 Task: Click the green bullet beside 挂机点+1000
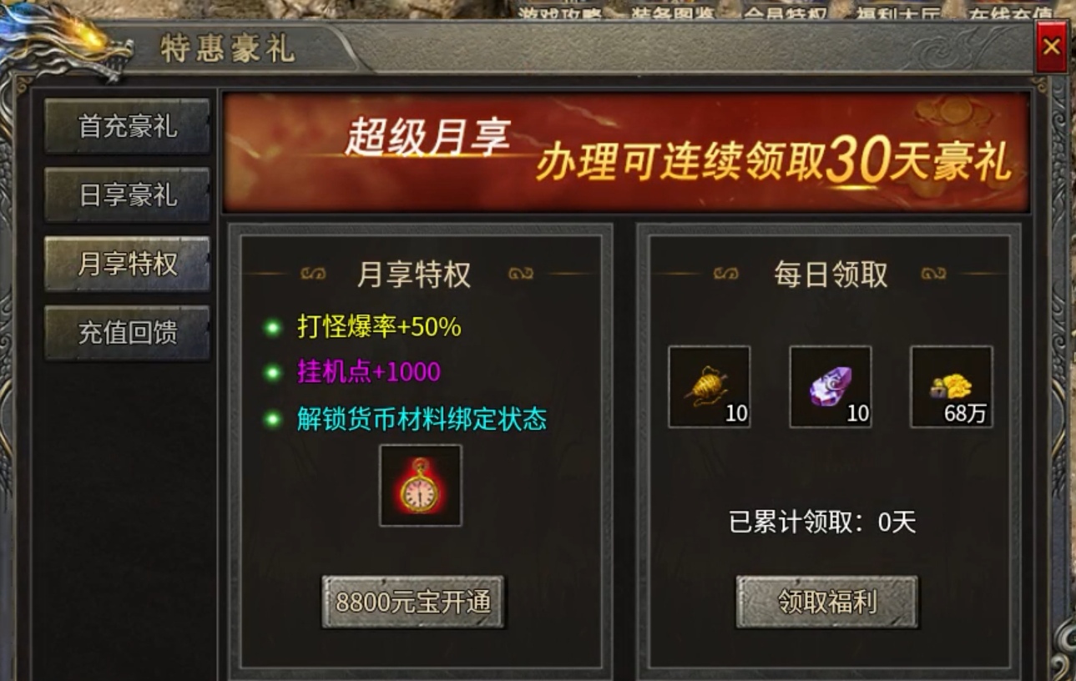272,372
